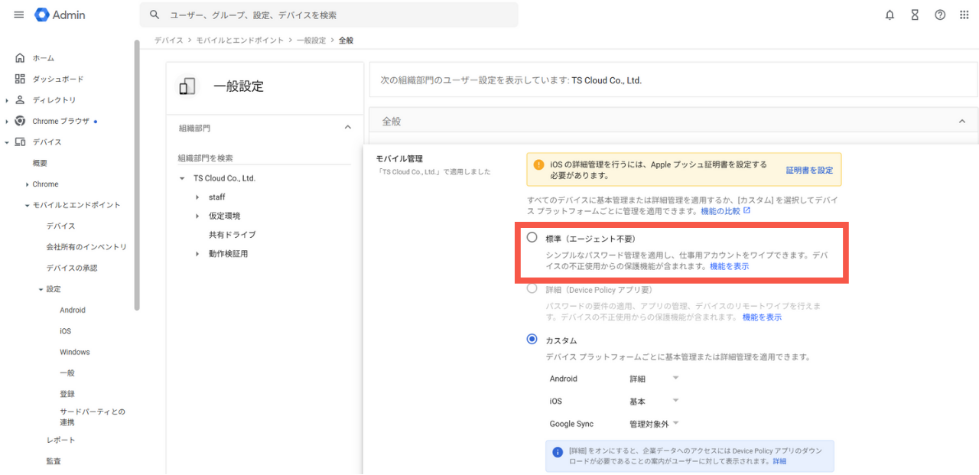979x475 pixels.
Task: Click the help question mark icon
Action: 940,15
